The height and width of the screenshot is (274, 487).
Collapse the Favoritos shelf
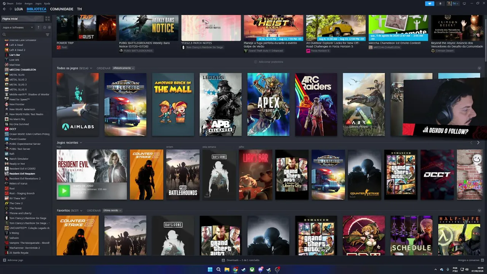479,210
